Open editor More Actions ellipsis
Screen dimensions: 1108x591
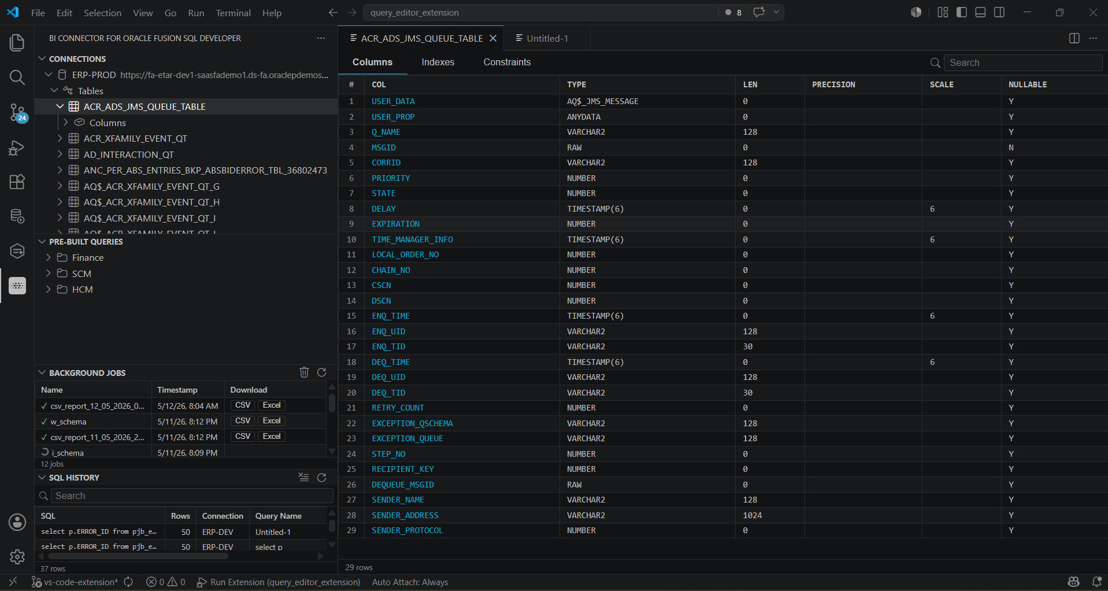point(1093,38)
